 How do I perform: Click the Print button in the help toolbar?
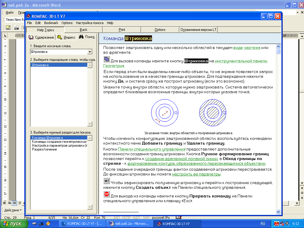pos(122,30)
